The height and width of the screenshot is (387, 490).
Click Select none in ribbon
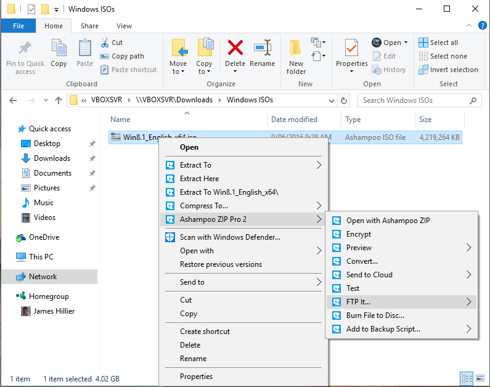pyautogui.click(x=443, y=56)
